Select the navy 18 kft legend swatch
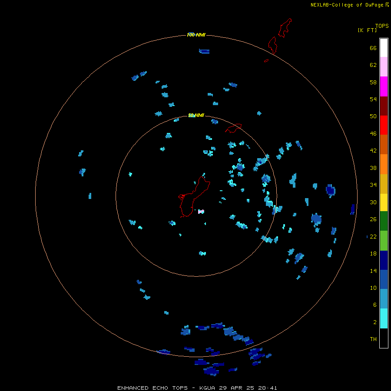The height and width of the screenshot is (391, 391). [384, 260]
